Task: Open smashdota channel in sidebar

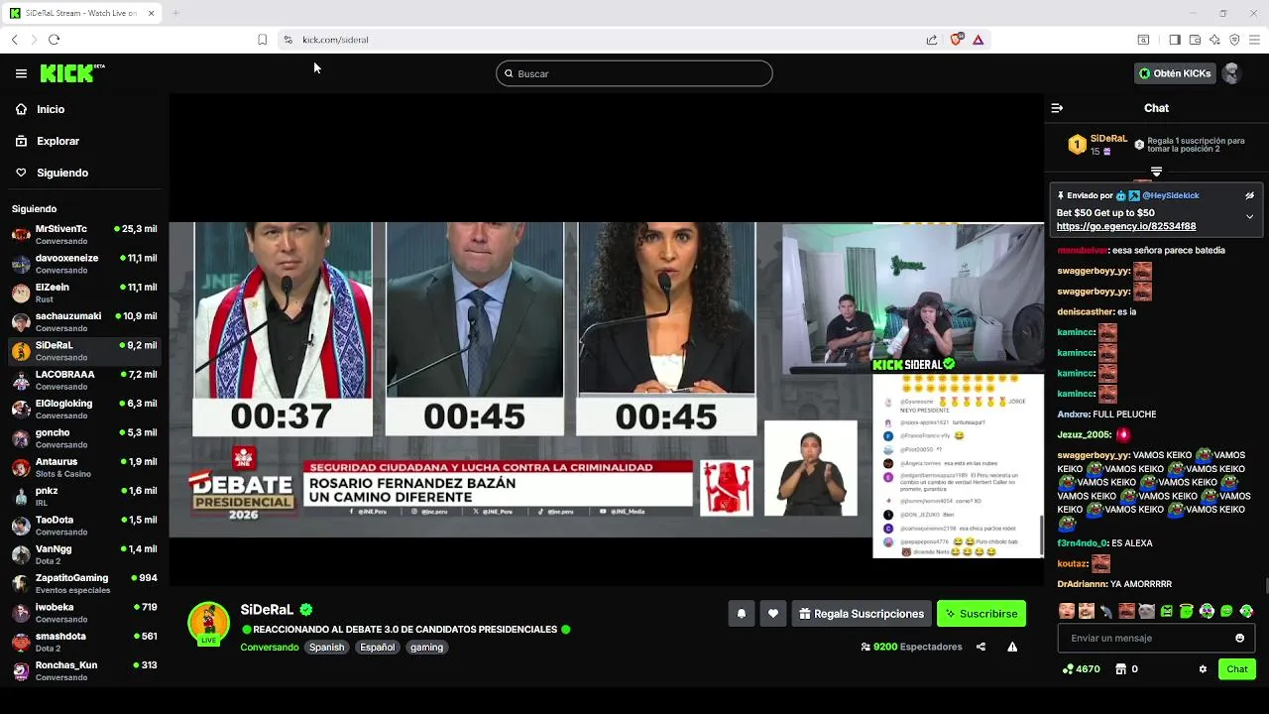Action: click(83, 642)
